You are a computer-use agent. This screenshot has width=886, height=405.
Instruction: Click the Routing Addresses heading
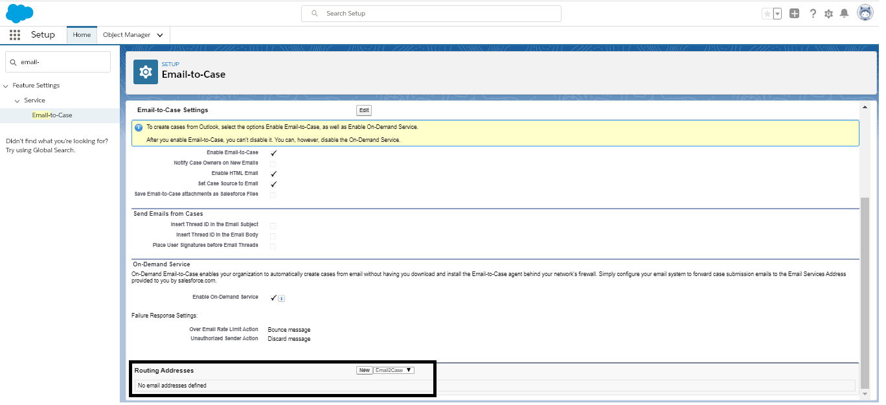tap(164, 371)
